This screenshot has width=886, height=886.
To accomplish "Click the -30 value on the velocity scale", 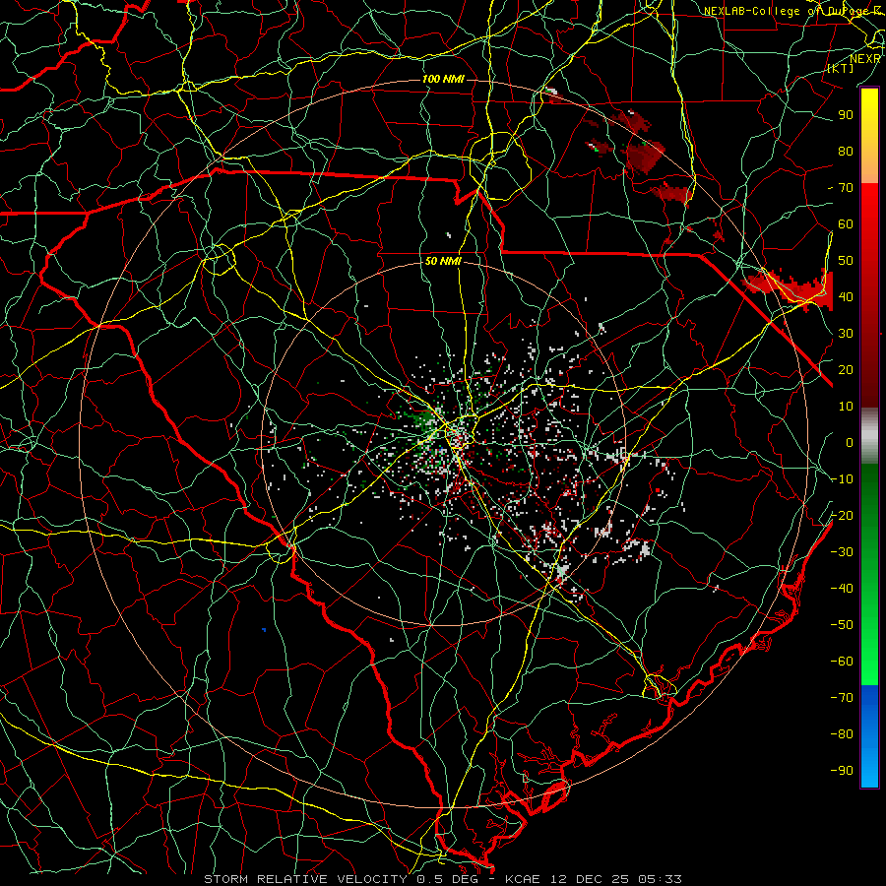I will 842,552.
